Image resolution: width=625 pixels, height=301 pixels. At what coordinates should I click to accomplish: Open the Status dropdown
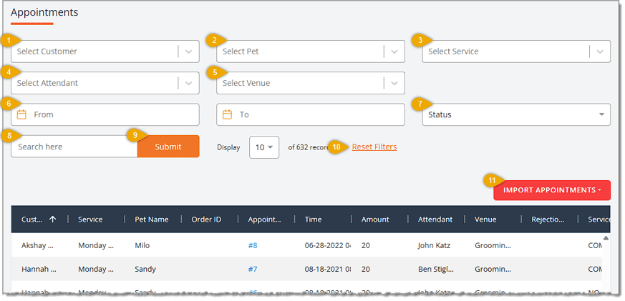(516, 114)
